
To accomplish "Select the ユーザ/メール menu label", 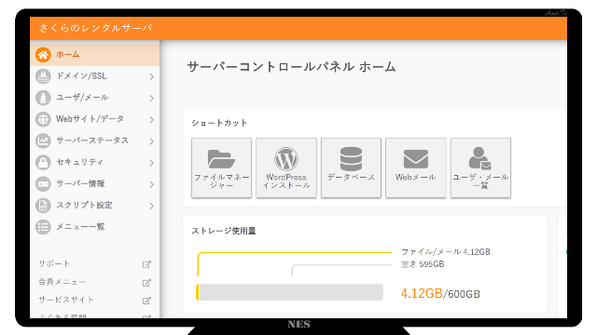I will pos(82,98).
